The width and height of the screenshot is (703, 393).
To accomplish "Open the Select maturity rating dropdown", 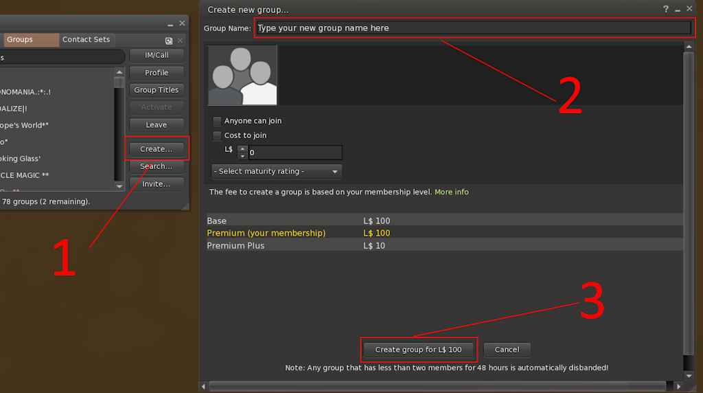I will click(x=276, y=171).
